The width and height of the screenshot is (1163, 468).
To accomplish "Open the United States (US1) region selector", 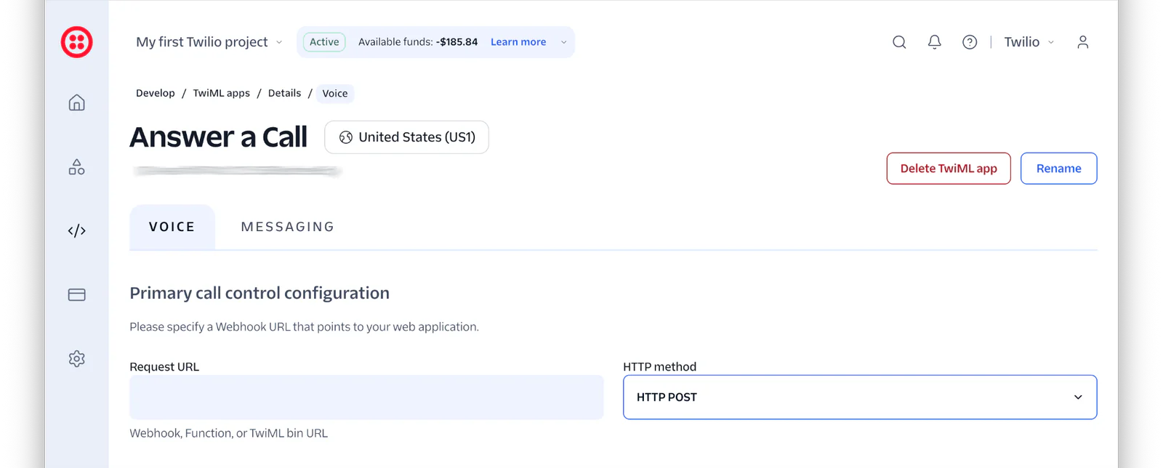I will click(406, 137).
